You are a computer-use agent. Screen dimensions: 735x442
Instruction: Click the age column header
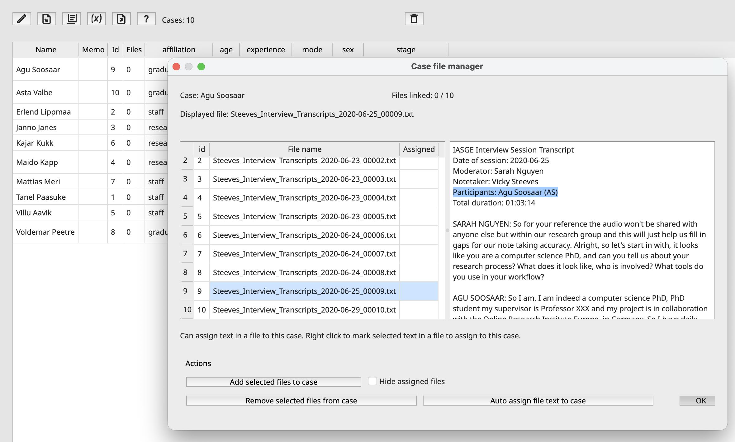pyautogui.click(x=226, y=50)
